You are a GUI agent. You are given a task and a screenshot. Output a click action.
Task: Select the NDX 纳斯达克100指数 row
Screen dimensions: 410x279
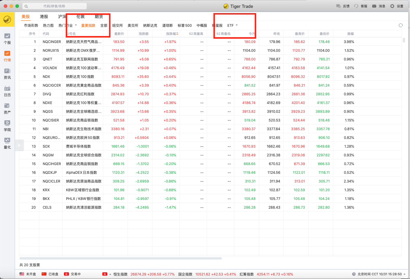point(210,77)
